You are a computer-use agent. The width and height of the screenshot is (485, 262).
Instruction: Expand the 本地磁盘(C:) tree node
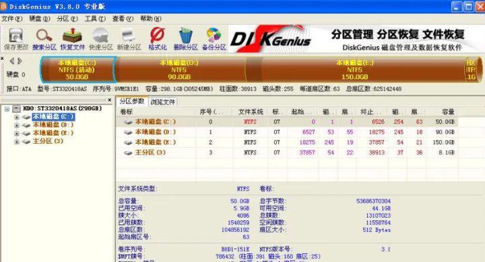17,117
